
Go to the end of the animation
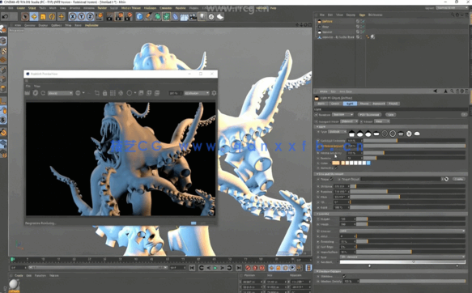click(x=239, y=268)
